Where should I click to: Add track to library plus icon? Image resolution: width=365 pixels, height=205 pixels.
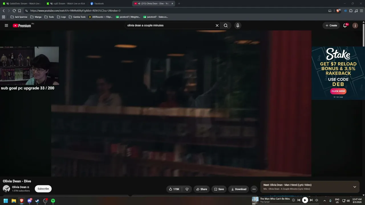click(x=293, y=200)
